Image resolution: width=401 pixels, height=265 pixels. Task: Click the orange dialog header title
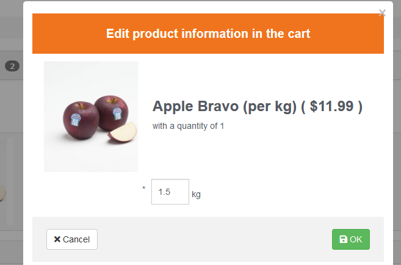[208, 34]
